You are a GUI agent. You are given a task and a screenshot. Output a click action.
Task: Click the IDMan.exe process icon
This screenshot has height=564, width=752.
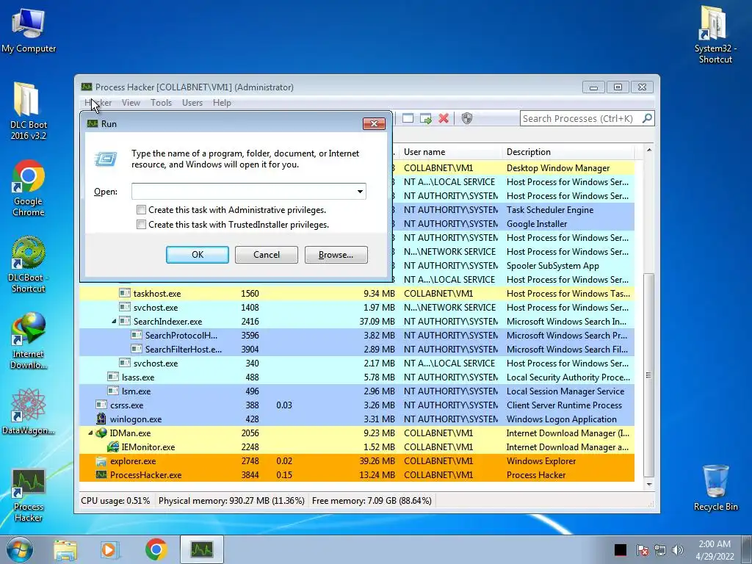click(x=101, y=433)
